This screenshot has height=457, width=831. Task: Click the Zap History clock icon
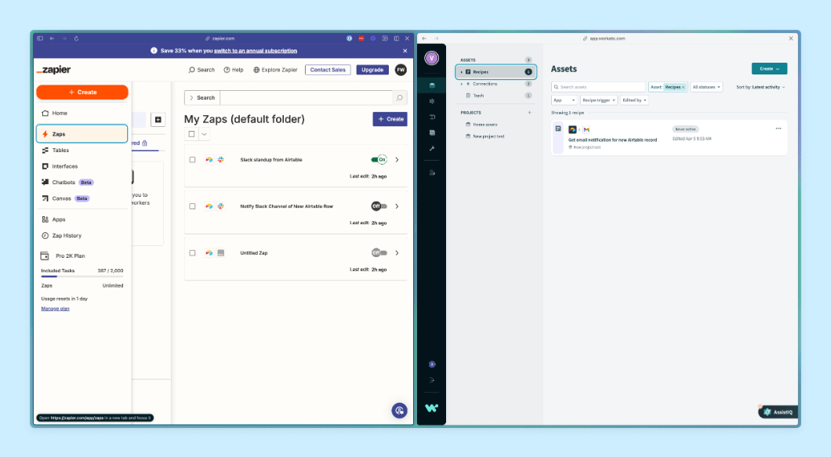[x=45, y=235]
